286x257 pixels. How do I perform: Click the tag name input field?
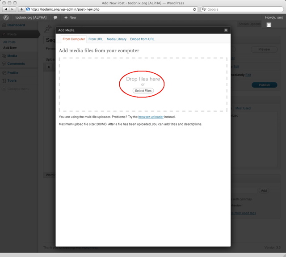[x=244, y=190]
